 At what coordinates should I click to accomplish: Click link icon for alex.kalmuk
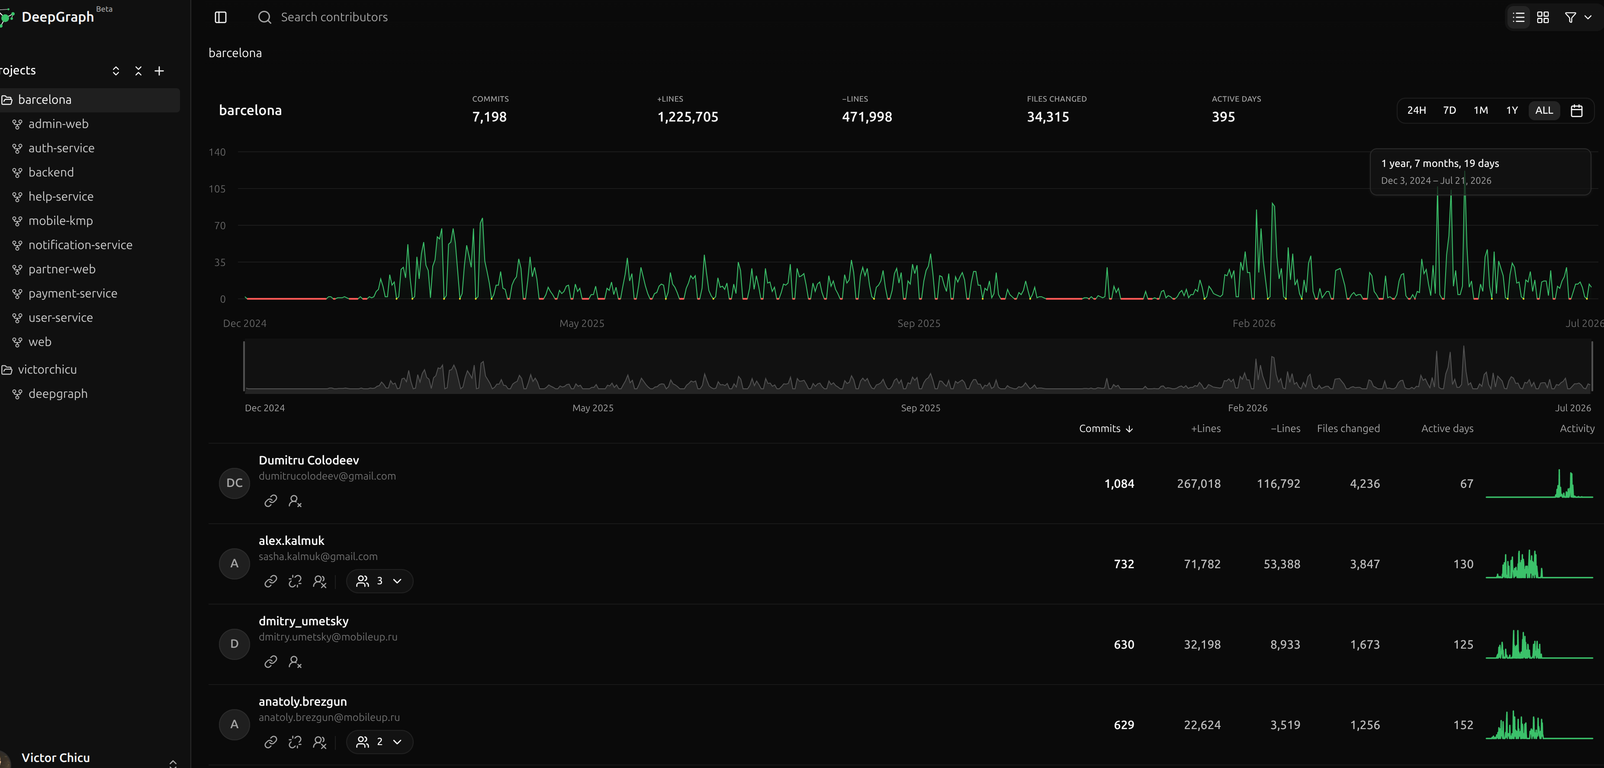[x=270, y=581]
